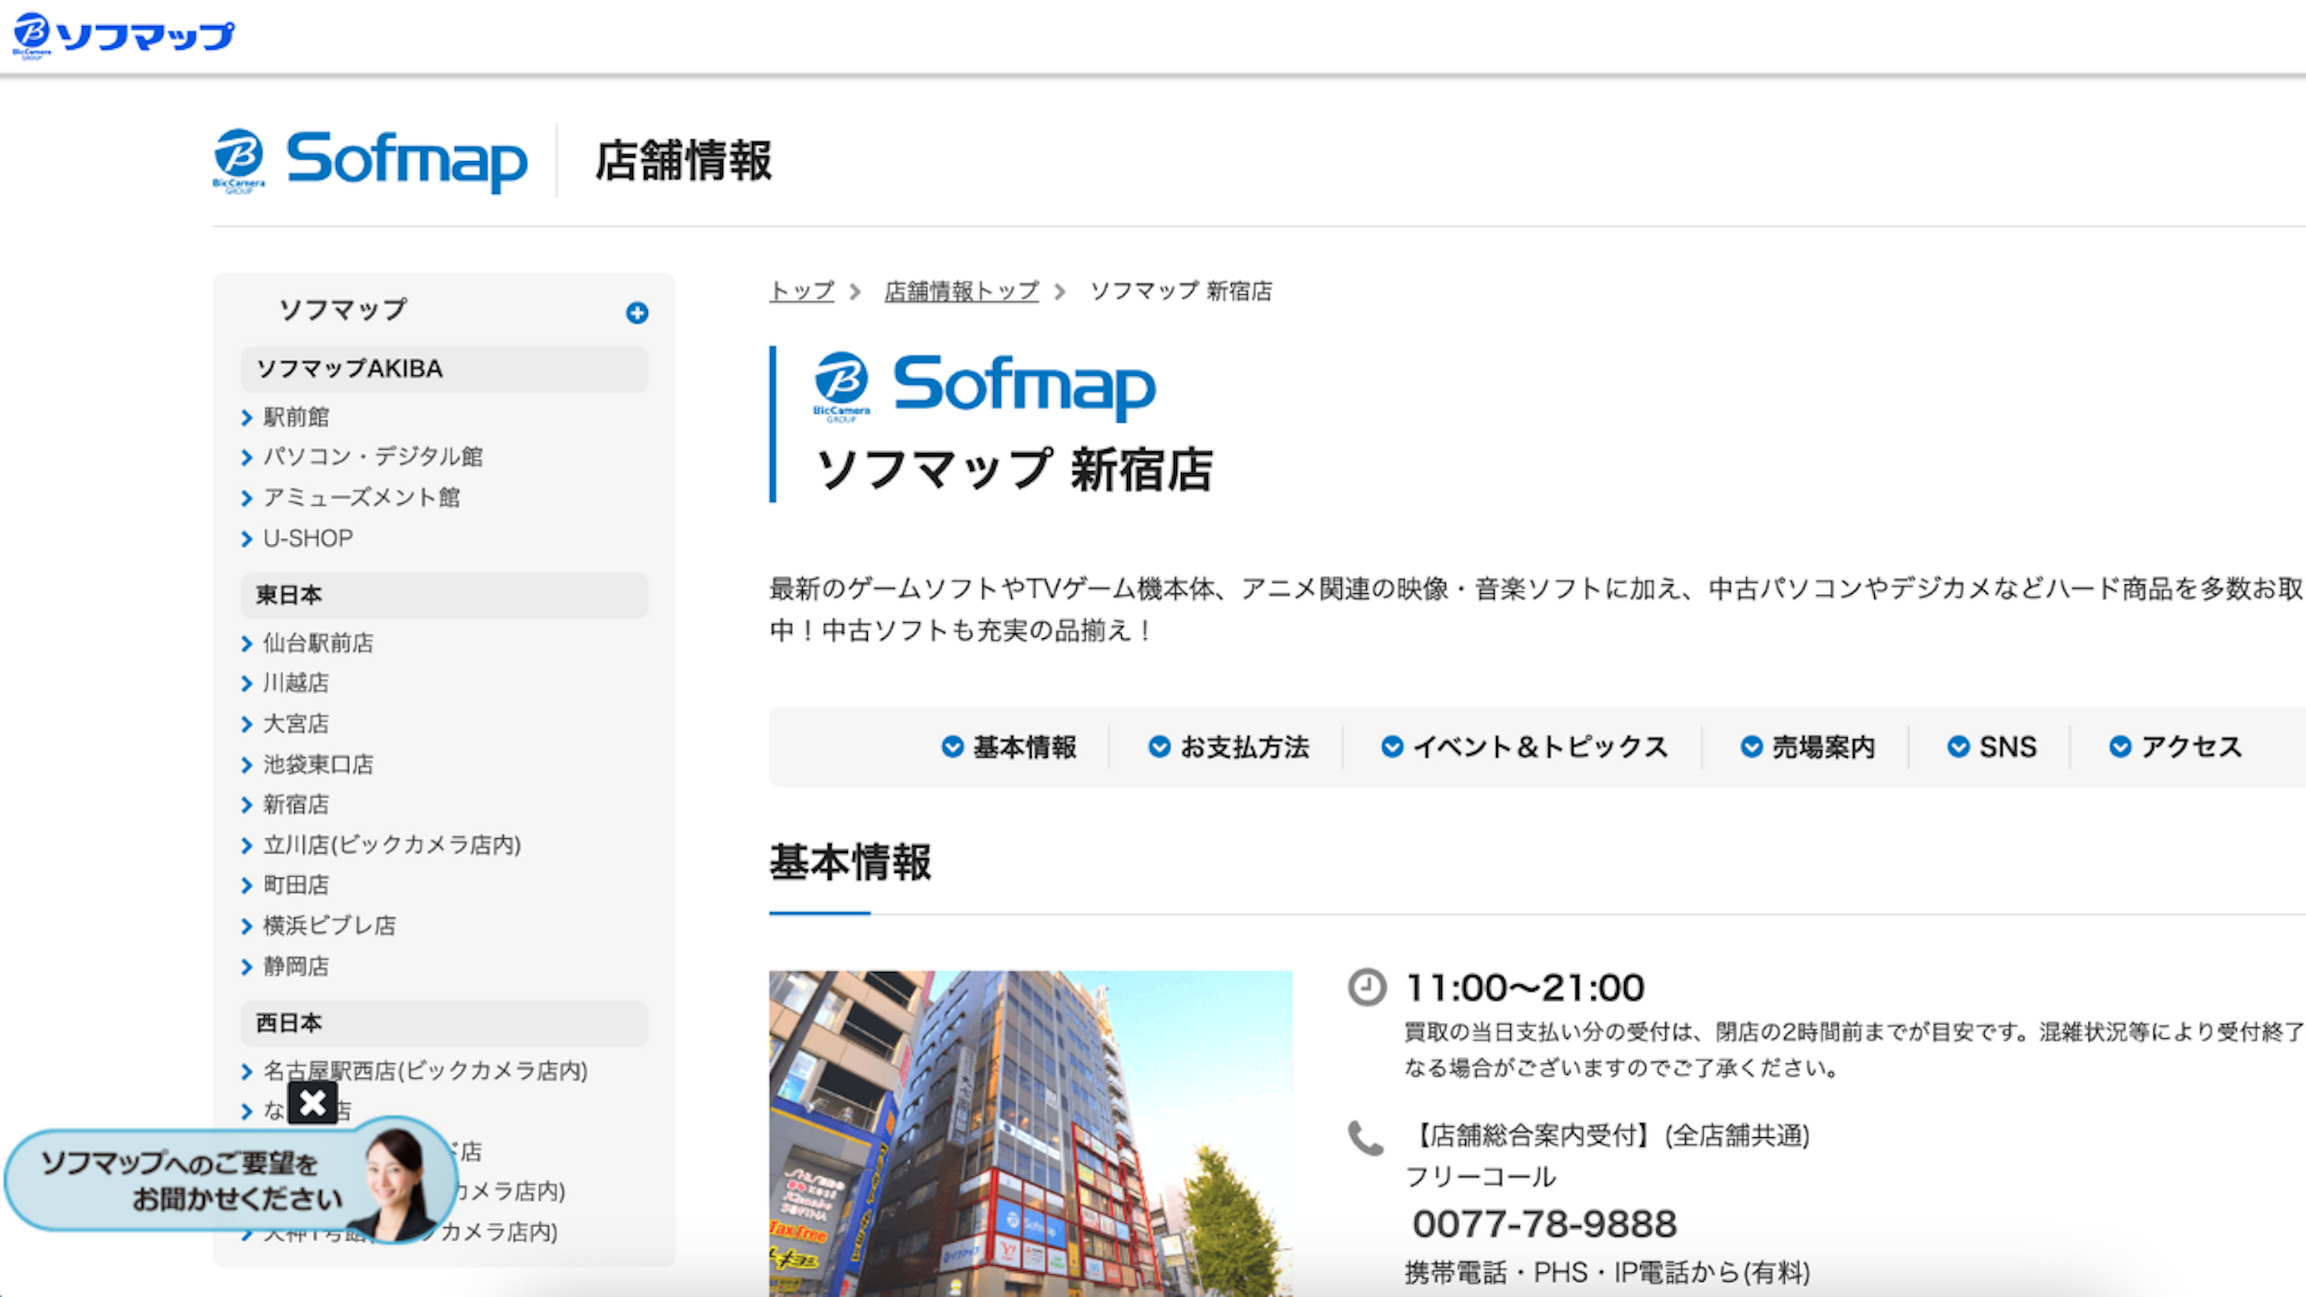Image resolution: width=2306 pixels, height=1297 pixels.
Task: Click the 新宿店 building photo
Action: 1030,1133
